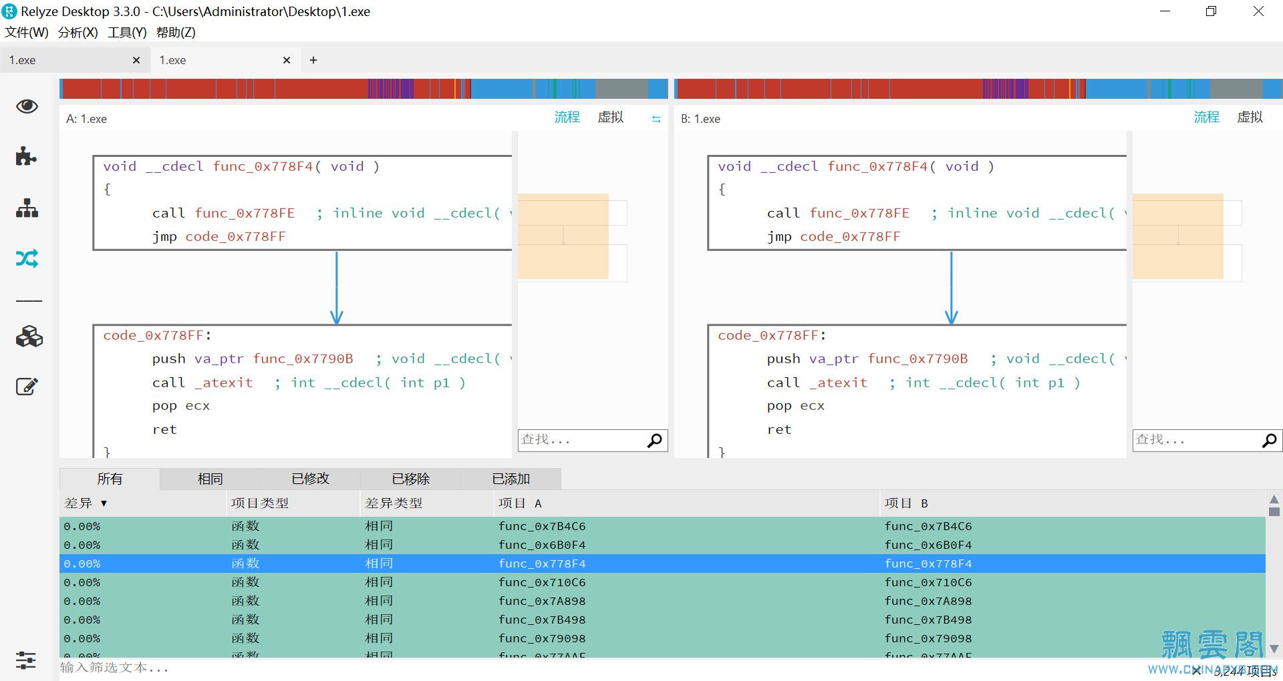
Task: Select the func_0x710C6 row in 项目 A
Action: click(x=542, y=582)
